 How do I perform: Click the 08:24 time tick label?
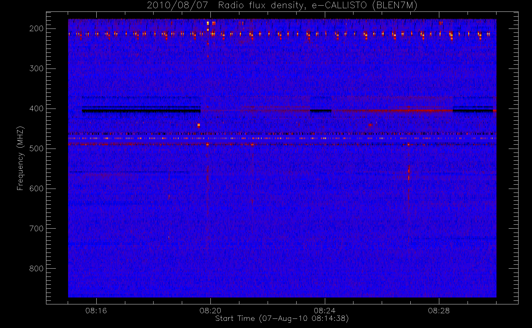tap(325, 311)
